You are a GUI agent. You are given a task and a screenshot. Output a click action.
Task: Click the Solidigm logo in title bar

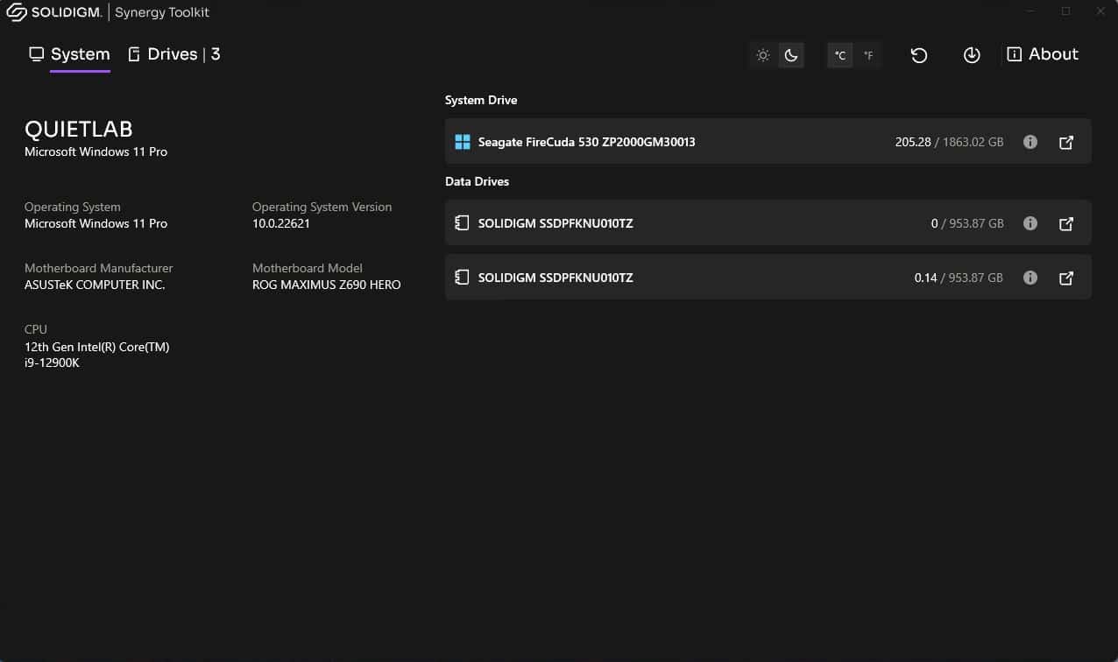pos(53,12)
